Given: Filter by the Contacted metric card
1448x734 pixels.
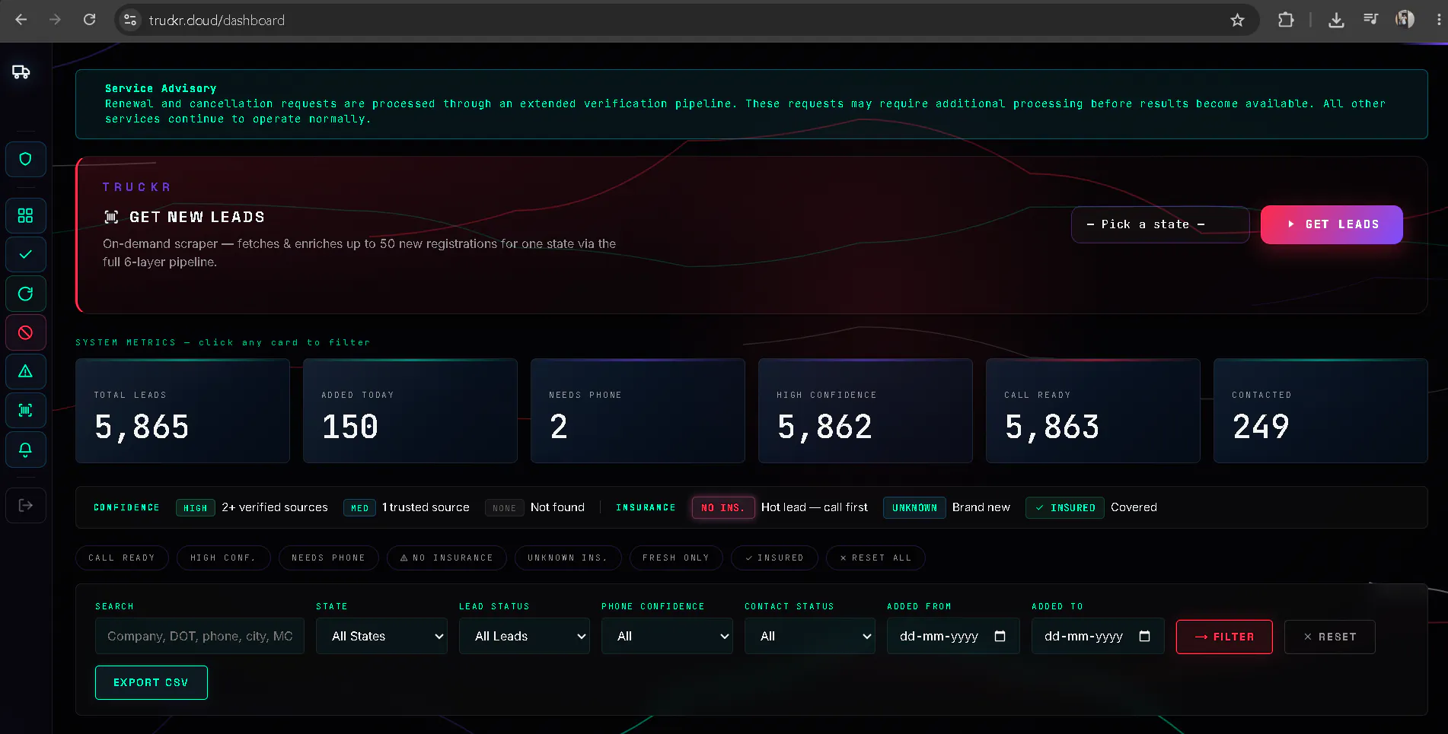Looking at the screenshot, I should point(1321,411).
